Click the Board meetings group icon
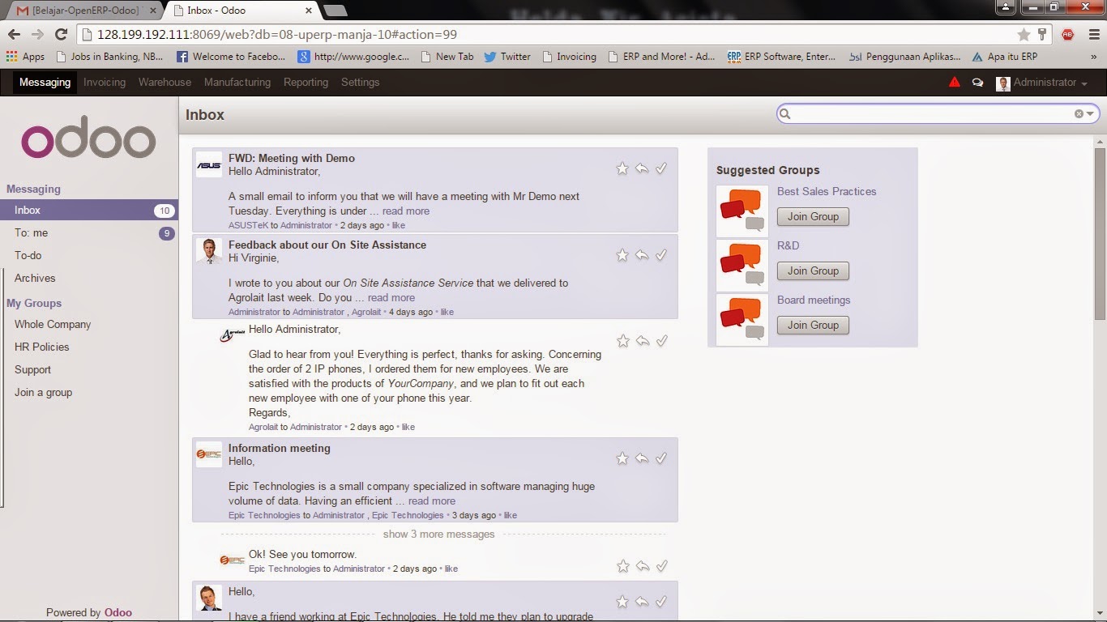The image size is (1107, 622). click(742, 319)
